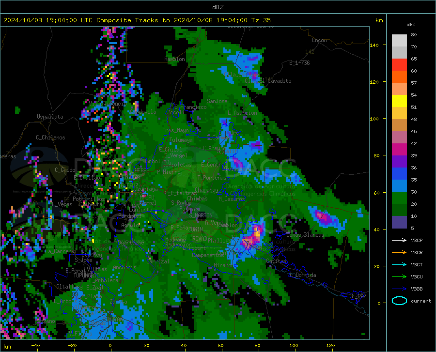
Task: Select the bright green 20-30 dBZ swatch
Action: click(399, 198)
